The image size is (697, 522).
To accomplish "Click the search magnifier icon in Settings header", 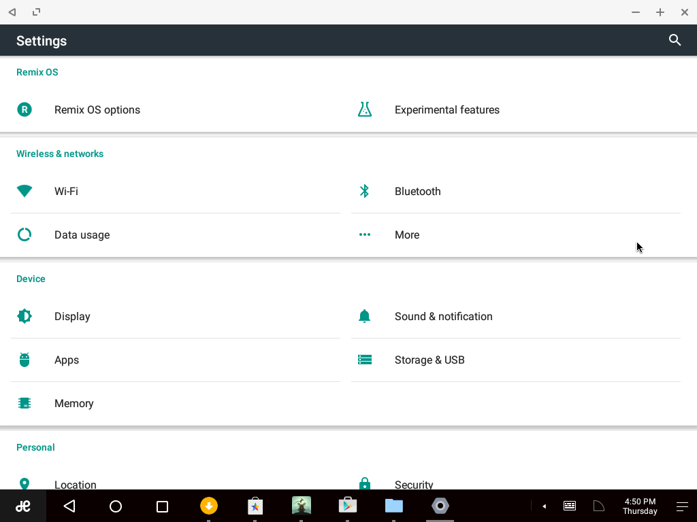I will pyautogui.click(x=675, y=40).
